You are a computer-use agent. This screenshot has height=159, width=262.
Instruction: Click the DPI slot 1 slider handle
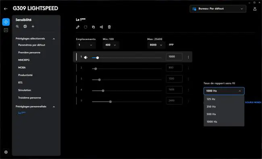[98, 58]
